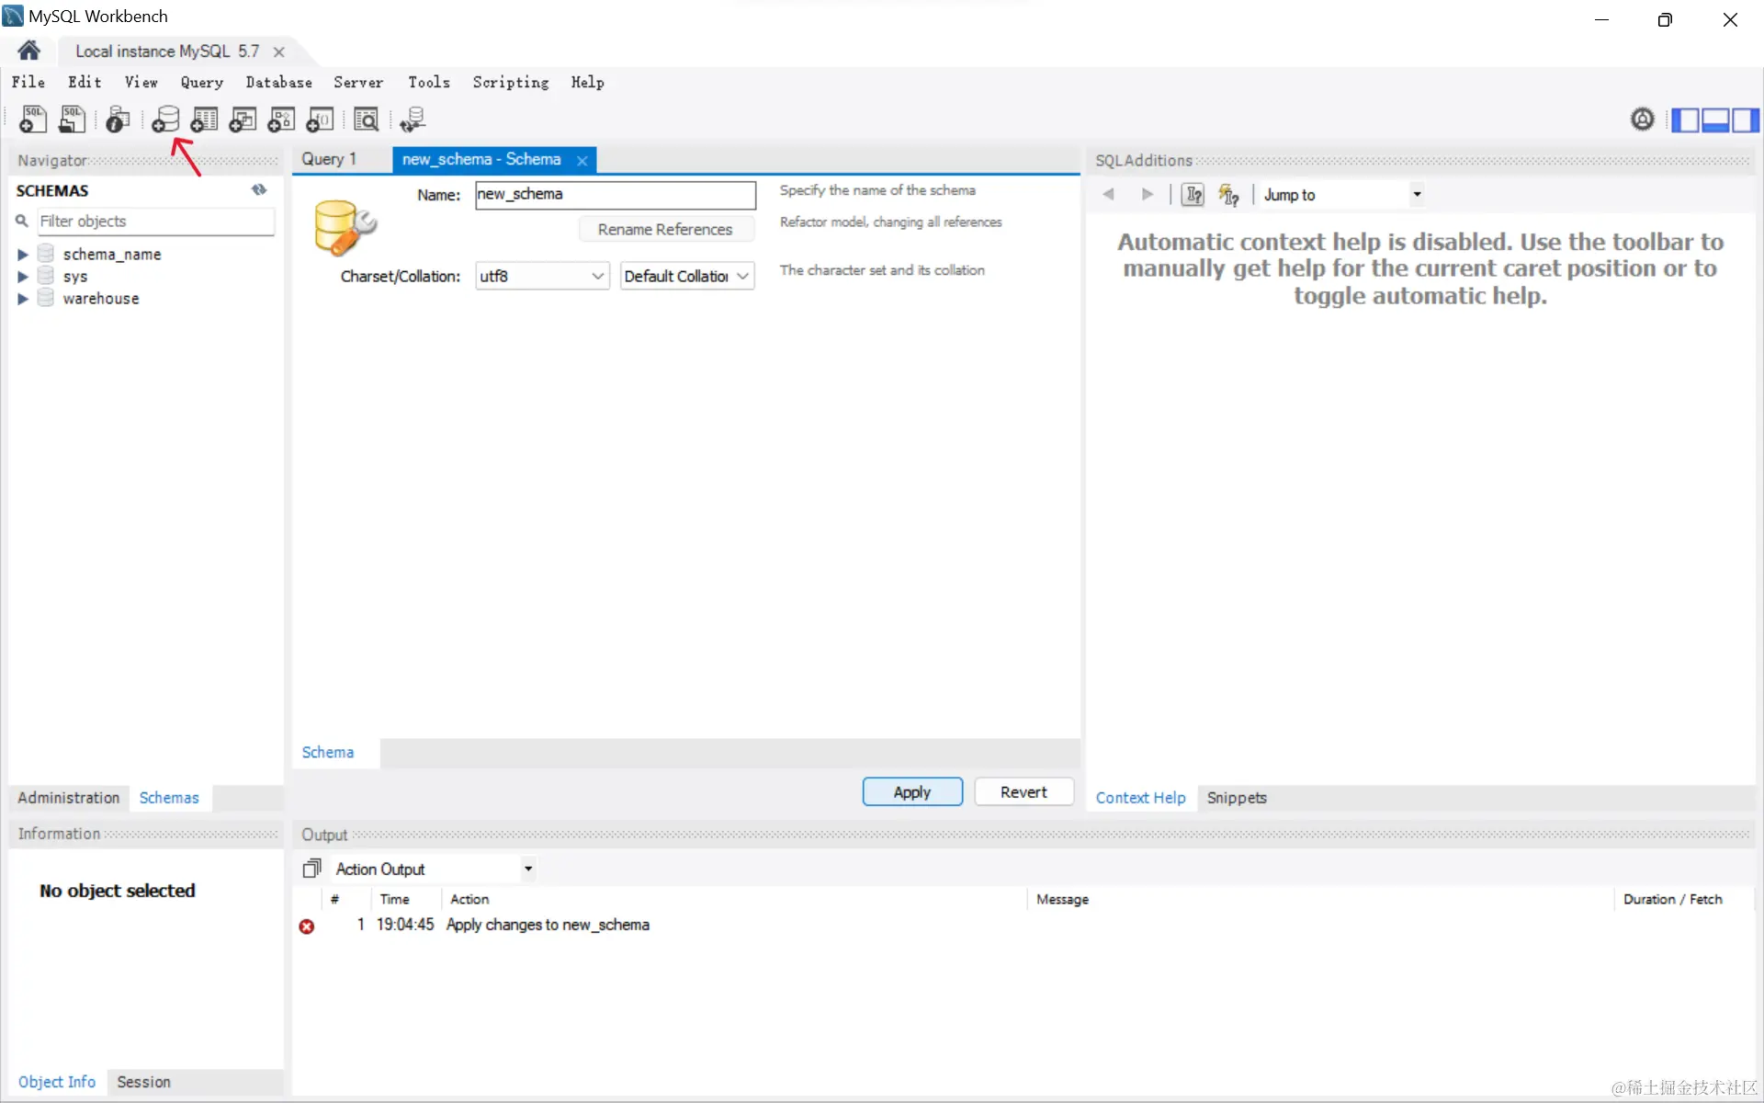1764x1103 pixels.
Task: Click the create new view icon
Action: click(x=243, y=119)
